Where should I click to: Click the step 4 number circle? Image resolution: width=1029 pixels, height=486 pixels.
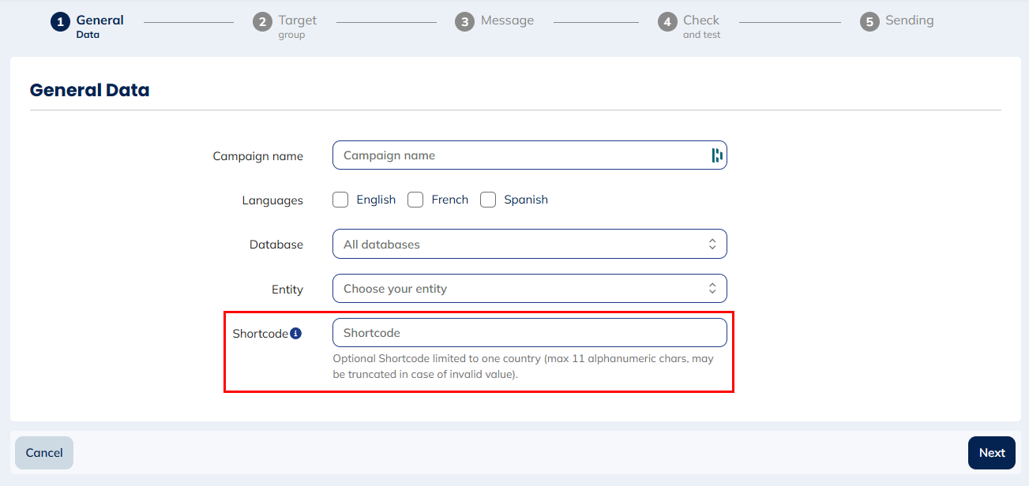(667, 22)
